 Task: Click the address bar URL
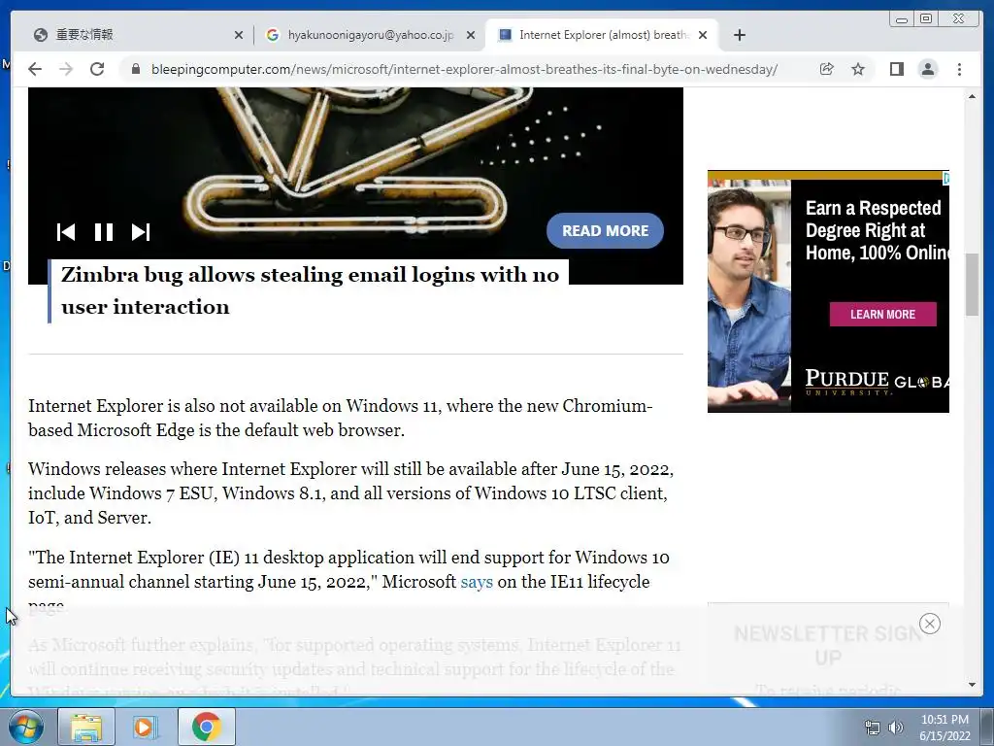point(464,69)
